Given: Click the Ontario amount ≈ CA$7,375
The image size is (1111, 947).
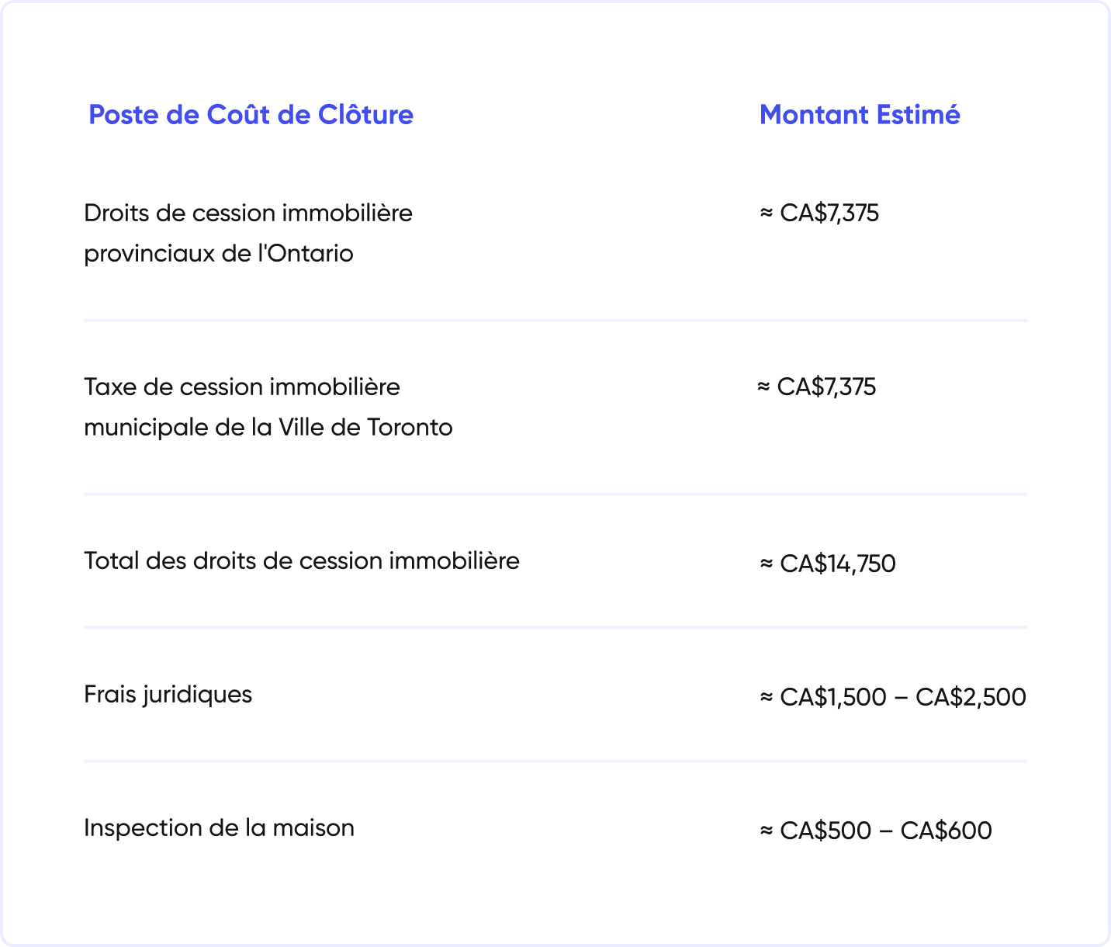Looking at the screenshot, I should [x=819, y=213].
